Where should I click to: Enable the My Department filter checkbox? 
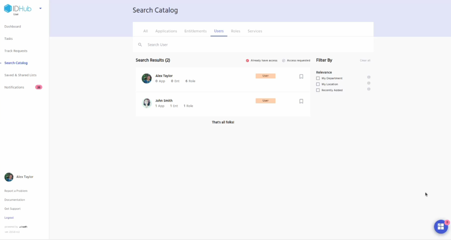(318, 78)
